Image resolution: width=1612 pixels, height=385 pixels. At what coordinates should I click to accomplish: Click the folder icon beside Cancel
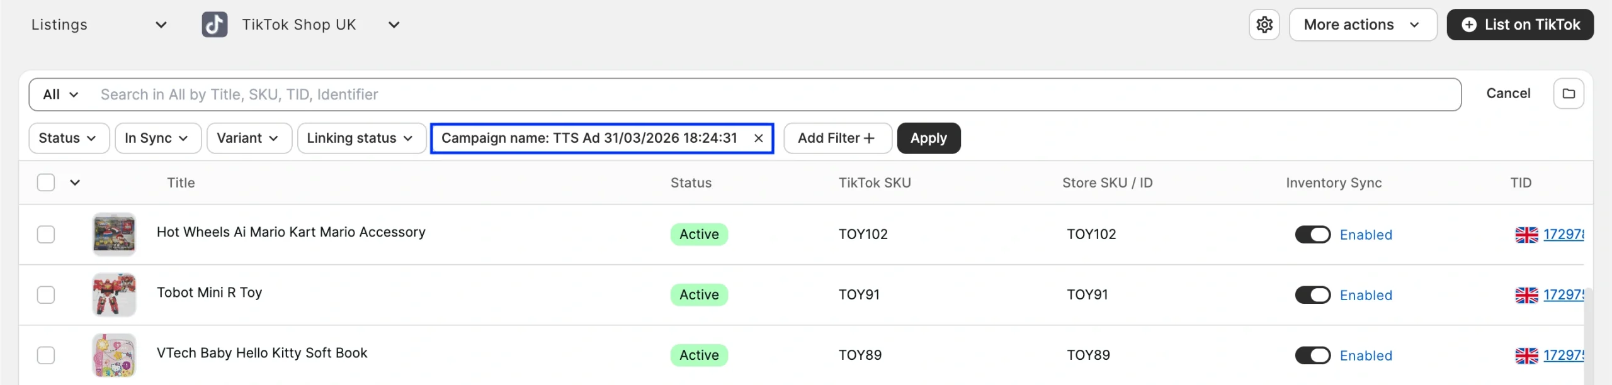[x=1569, y=94]
